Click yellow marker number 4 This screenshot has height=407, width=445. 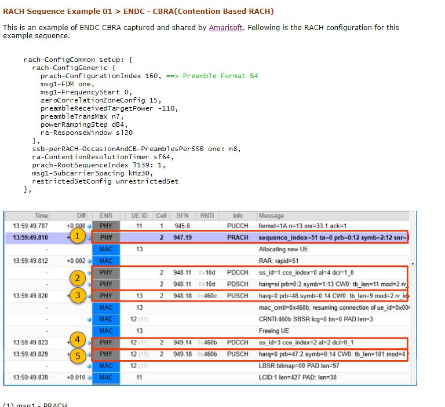pos(77,340)
